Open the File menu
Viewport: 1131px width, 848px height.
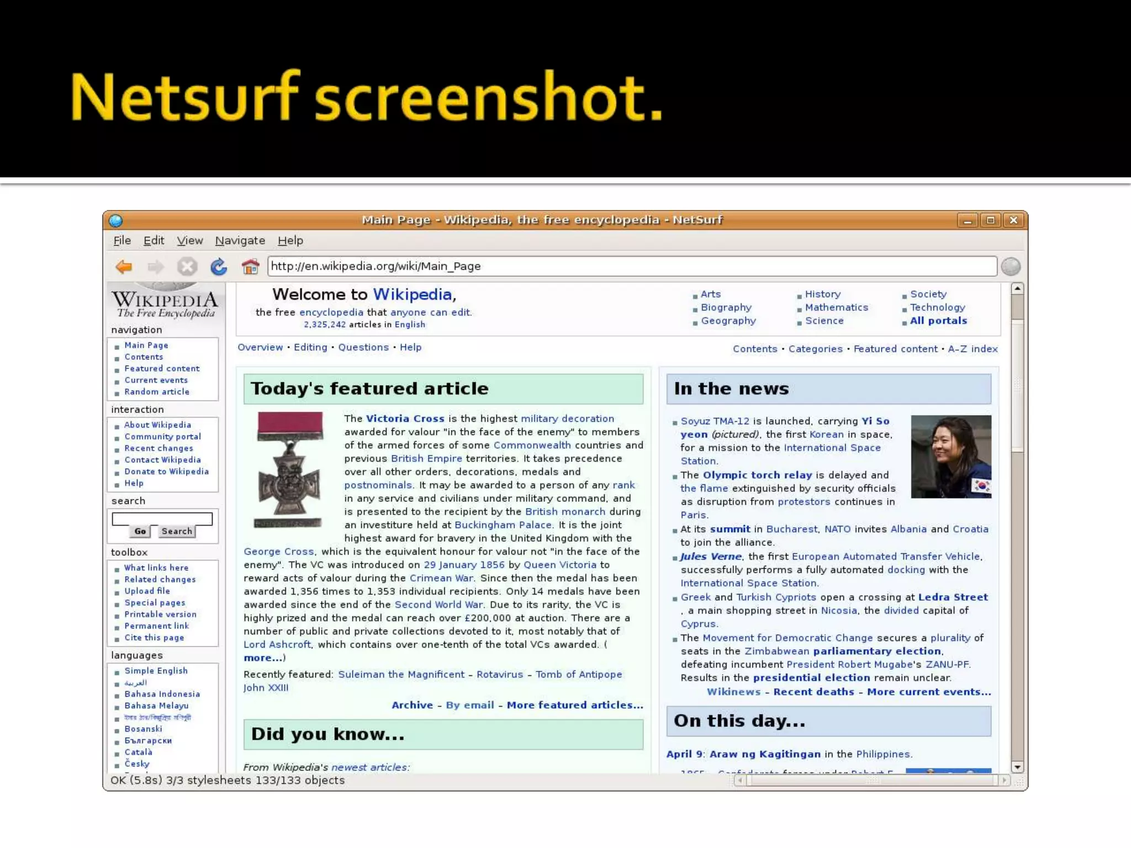coord(122,241)
